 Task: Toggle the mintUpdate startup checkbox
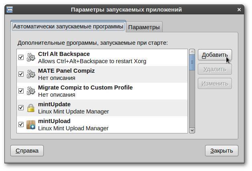(21, 108)
